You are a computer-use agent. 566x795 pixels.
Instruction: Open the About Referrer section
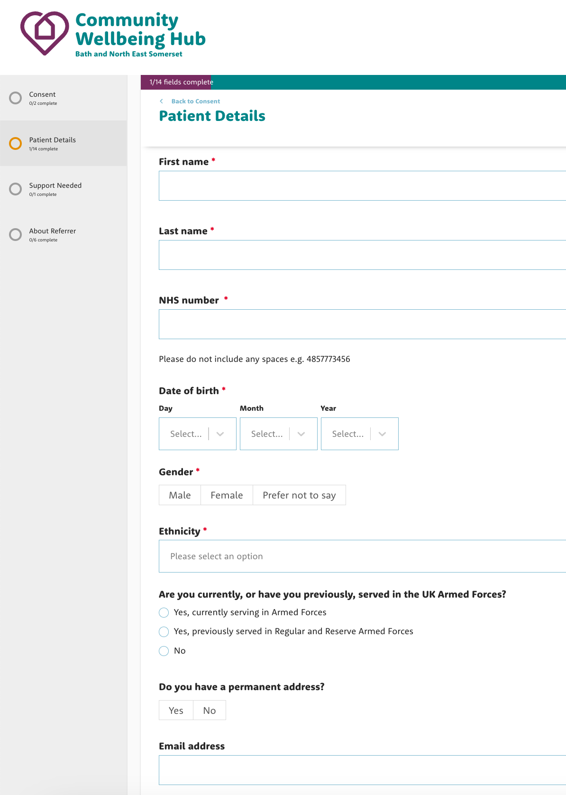[x=52, y=231]
